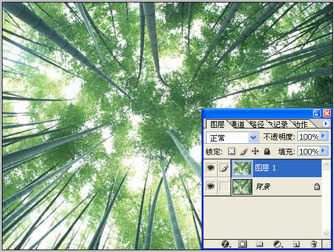Delete layer with trash icon
The height and width of the screenshot is (252, 334).
click(314, 244)
